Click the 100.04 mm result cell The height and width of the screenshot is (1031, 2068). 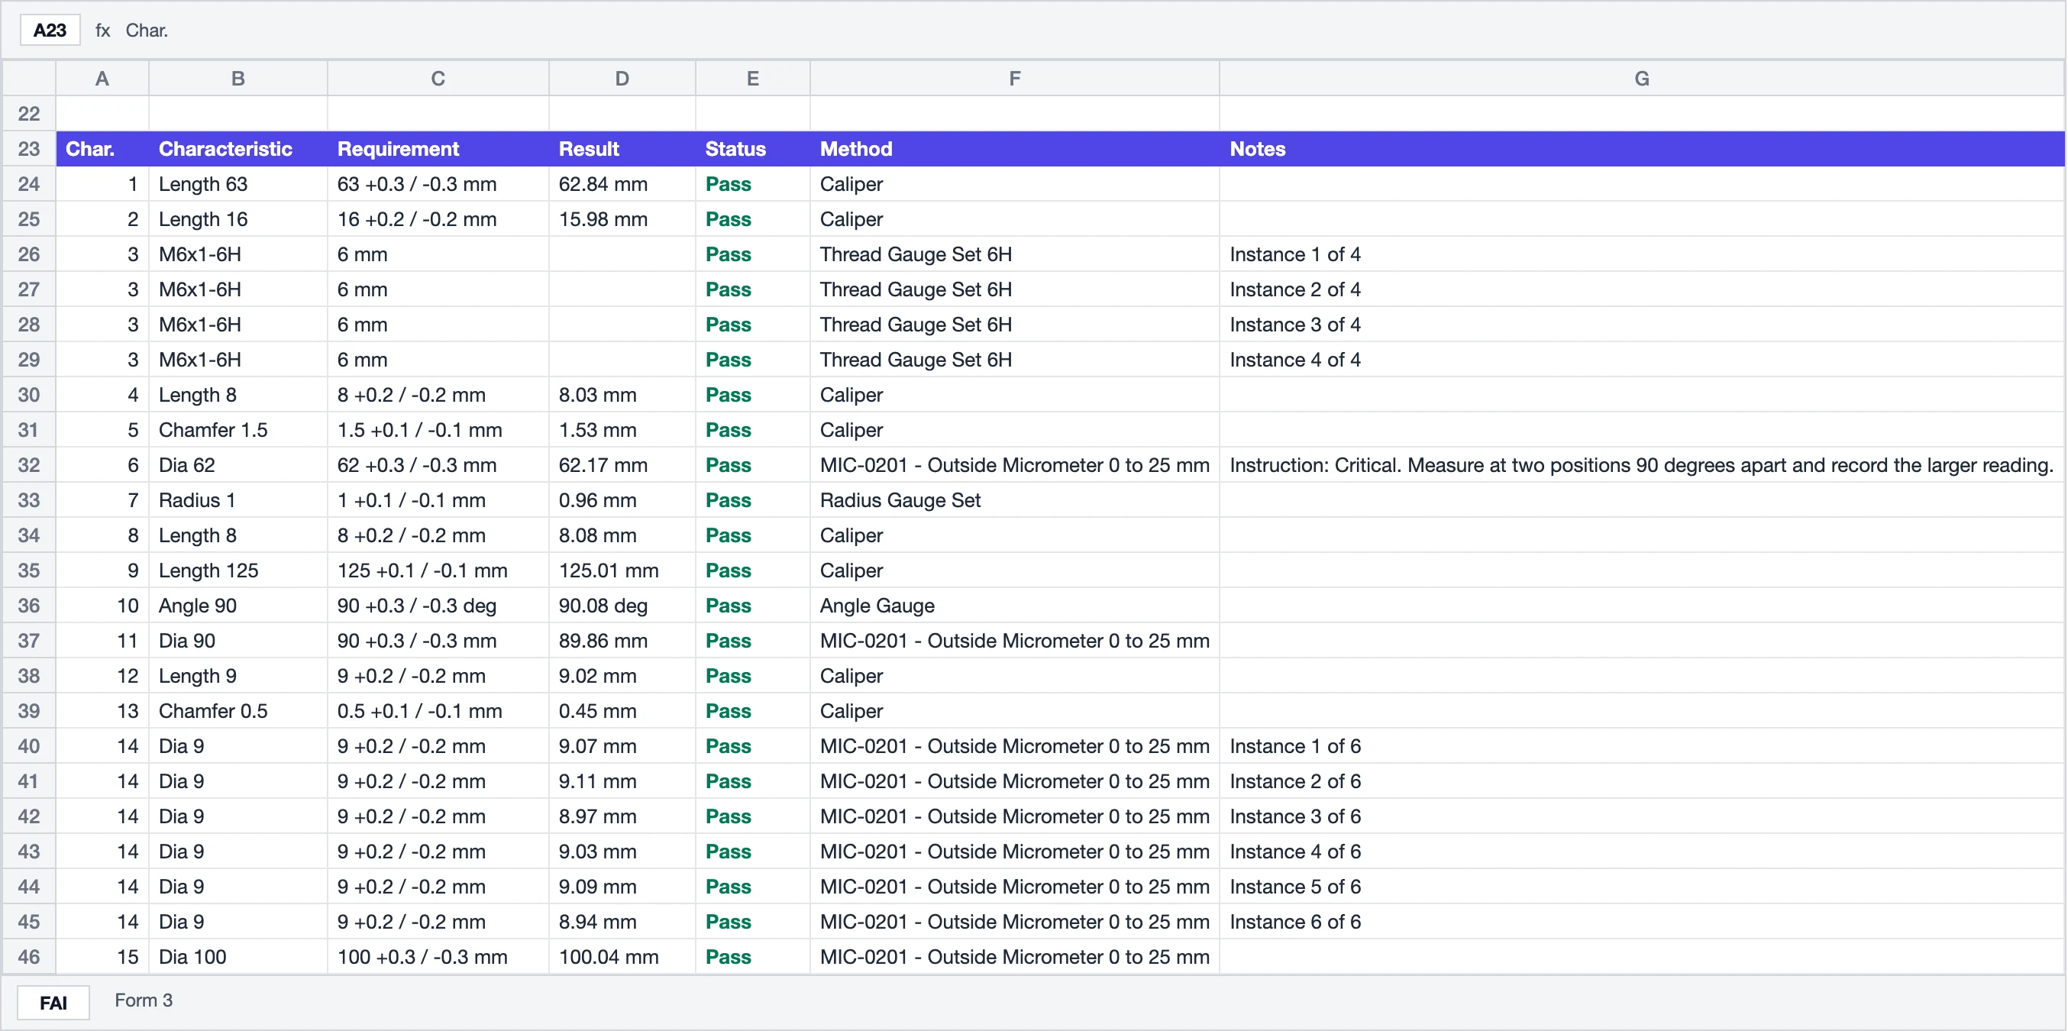pyautogui.click(x=622, y=956)
